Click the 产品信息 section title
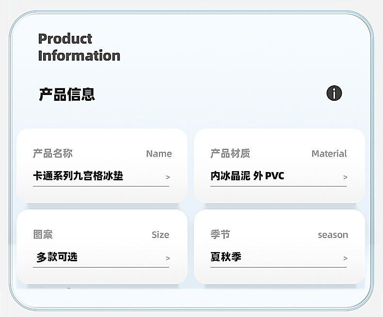The width and height of the screenshot is (383, 317). point(67,94)
